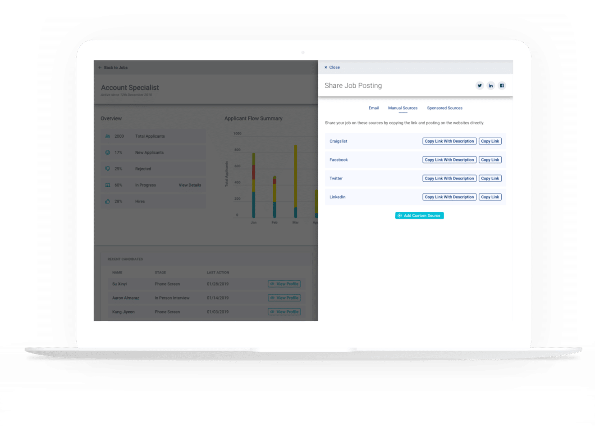Click the In Progress icon
This screenshot has height=426, width=595.
(x=108, y=185)
